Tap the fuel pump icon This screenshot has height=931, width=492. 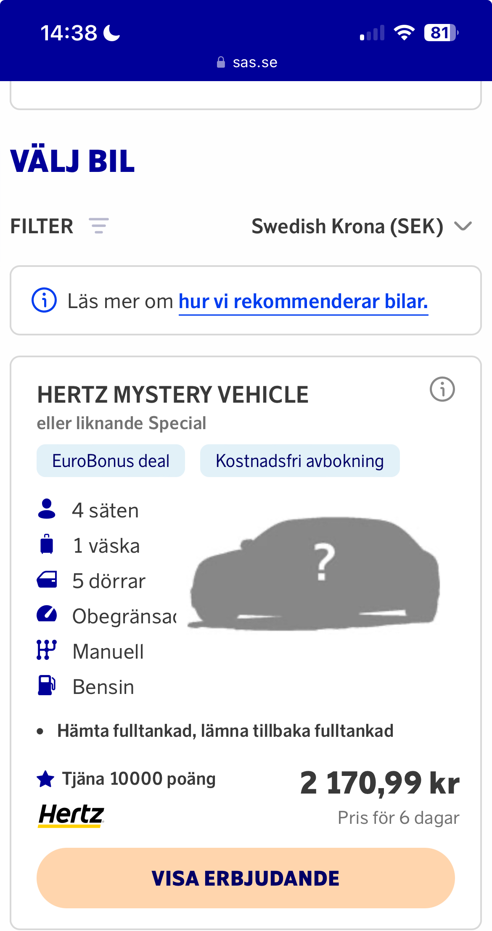pyautogui.click(x=47, y=685)
